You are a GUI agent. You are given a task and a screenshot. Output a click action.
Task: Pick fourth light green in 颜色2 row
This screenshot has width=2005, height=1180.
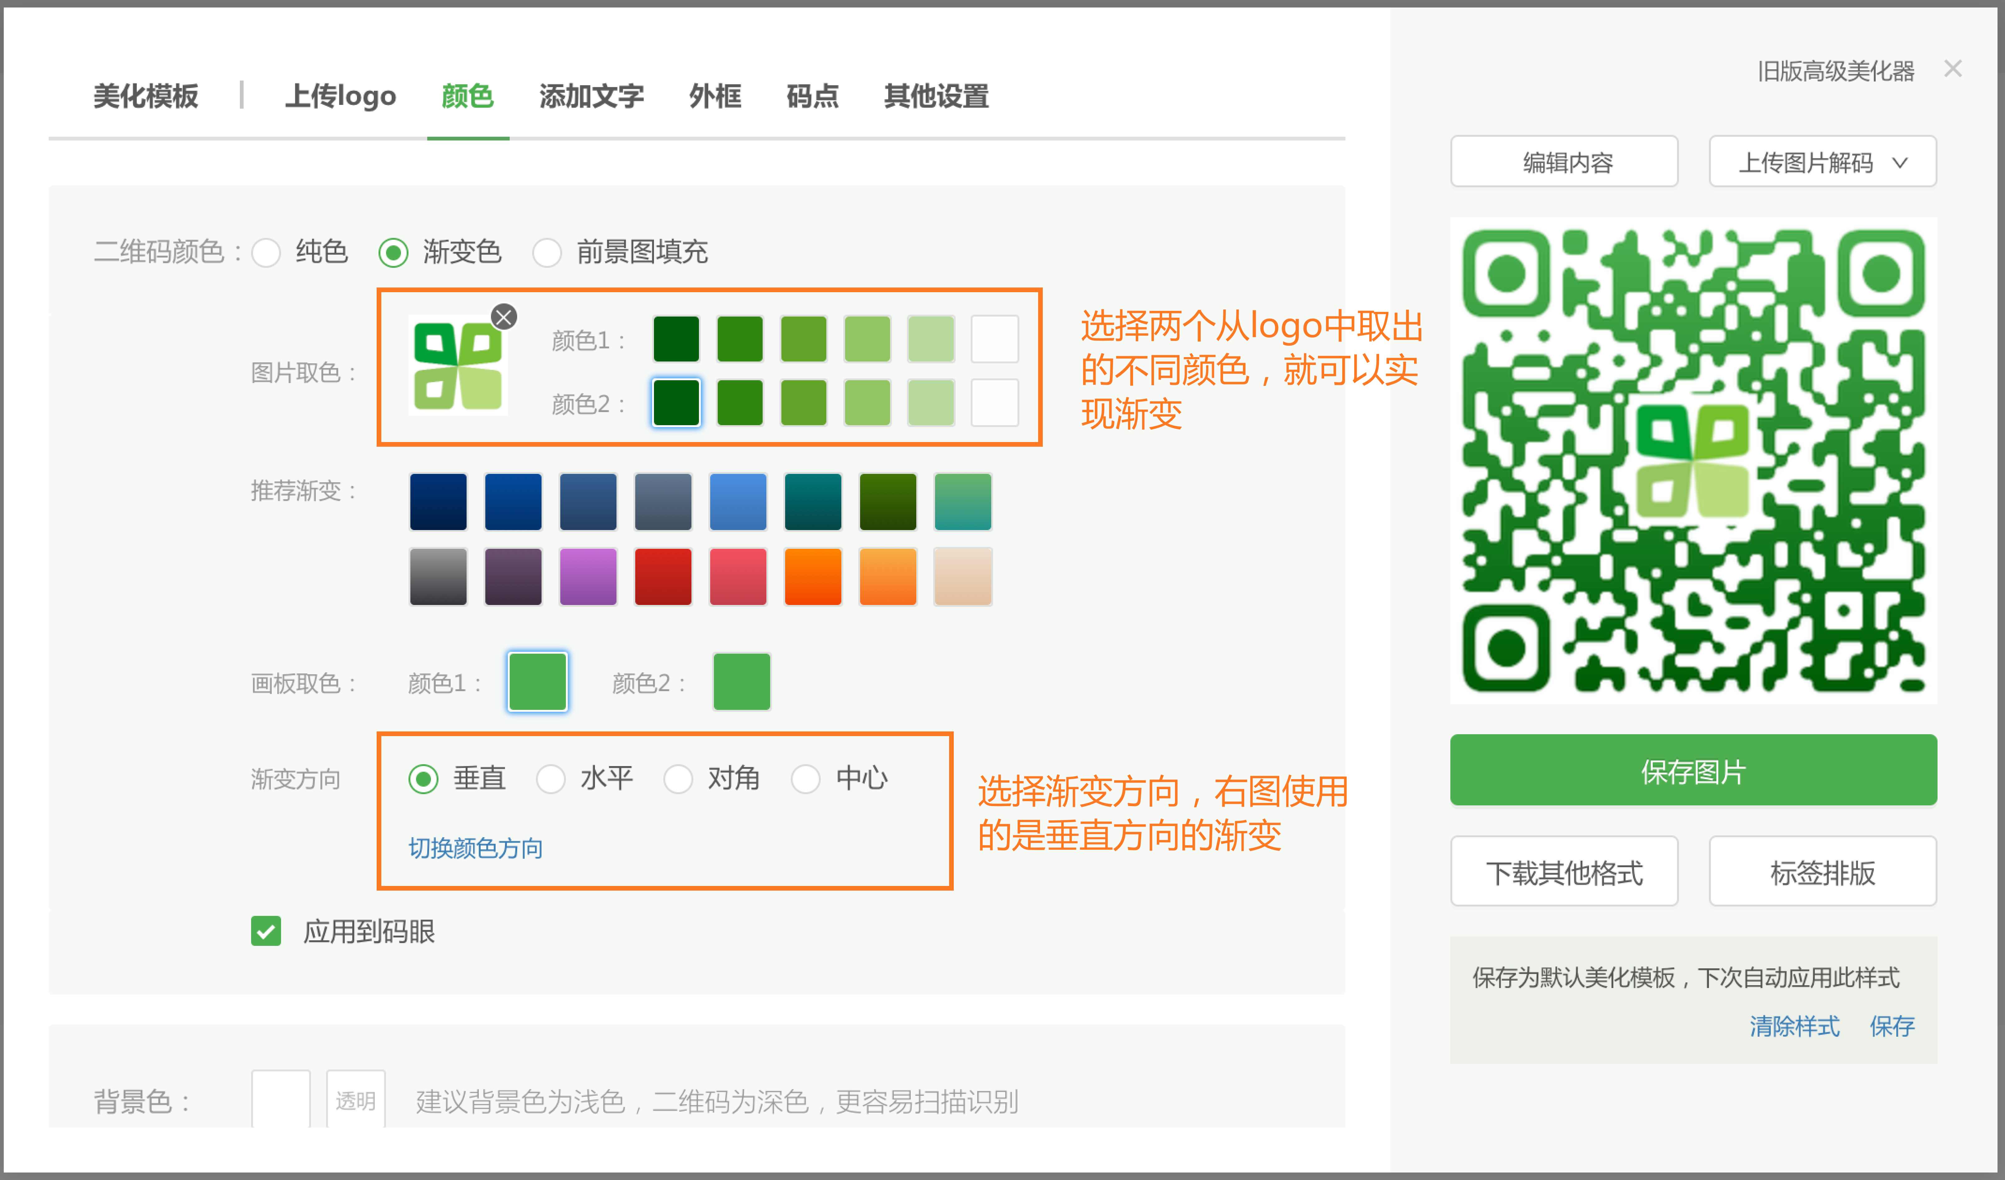(x=867, y=402)
